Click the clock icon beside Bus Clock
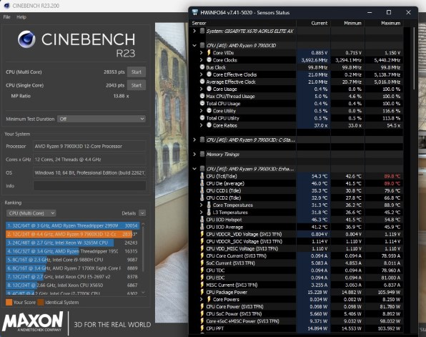This screenshot has width=426, height=337. (202, 67)
